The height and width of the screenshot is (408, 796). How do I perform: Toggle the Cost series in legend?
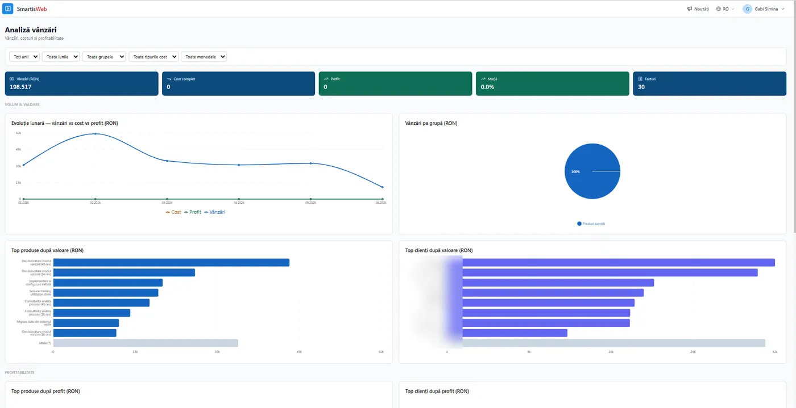[173, 212]
